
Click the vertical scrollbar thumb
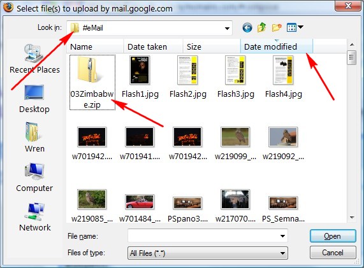coord(352,57)
